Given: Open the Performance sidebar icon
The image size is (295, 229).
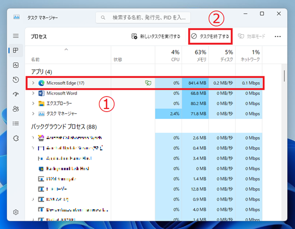Looking at the screenshot, I should [x=16, y=65].
